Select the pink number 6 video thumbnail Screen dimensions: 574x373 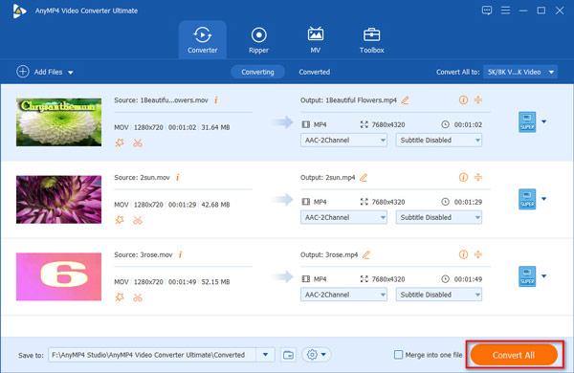coord(58,276)
